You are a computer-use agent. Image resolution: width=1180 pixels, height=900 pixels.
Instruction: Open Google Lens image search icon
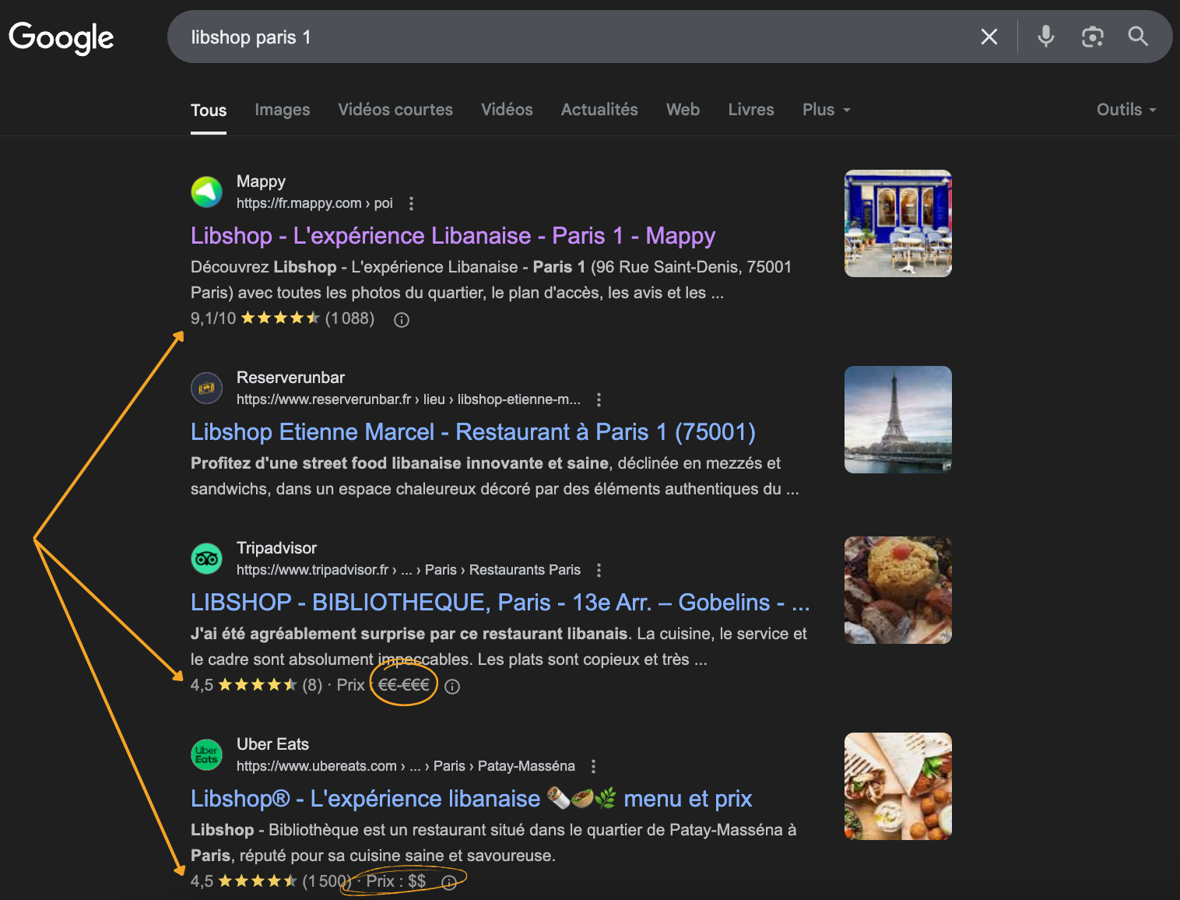pyautogui.click(x=1093, y=37)
